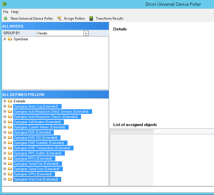Expand Opengear EMD Humidity (Extended) group
Screen dimensions: 214x195
coord(5,143)
